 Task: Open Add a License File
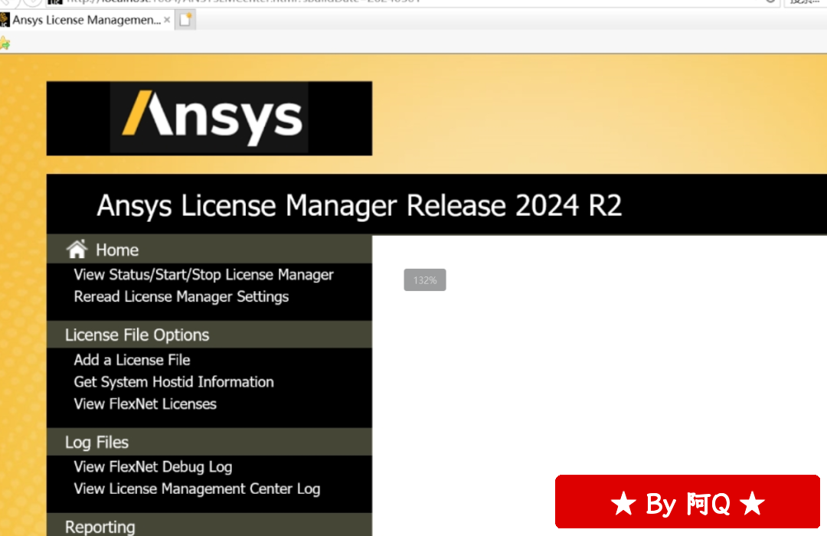pos(132,360)
